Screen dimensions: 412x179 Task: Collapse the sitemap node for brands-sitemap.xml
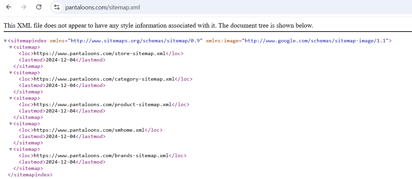pos(11,149)
